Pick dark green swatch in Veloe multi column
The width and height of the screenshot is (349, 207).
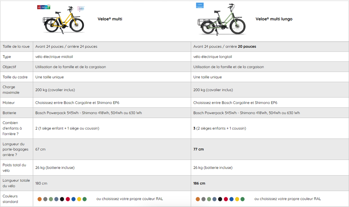pyautogui.click(x=85, y=199)
